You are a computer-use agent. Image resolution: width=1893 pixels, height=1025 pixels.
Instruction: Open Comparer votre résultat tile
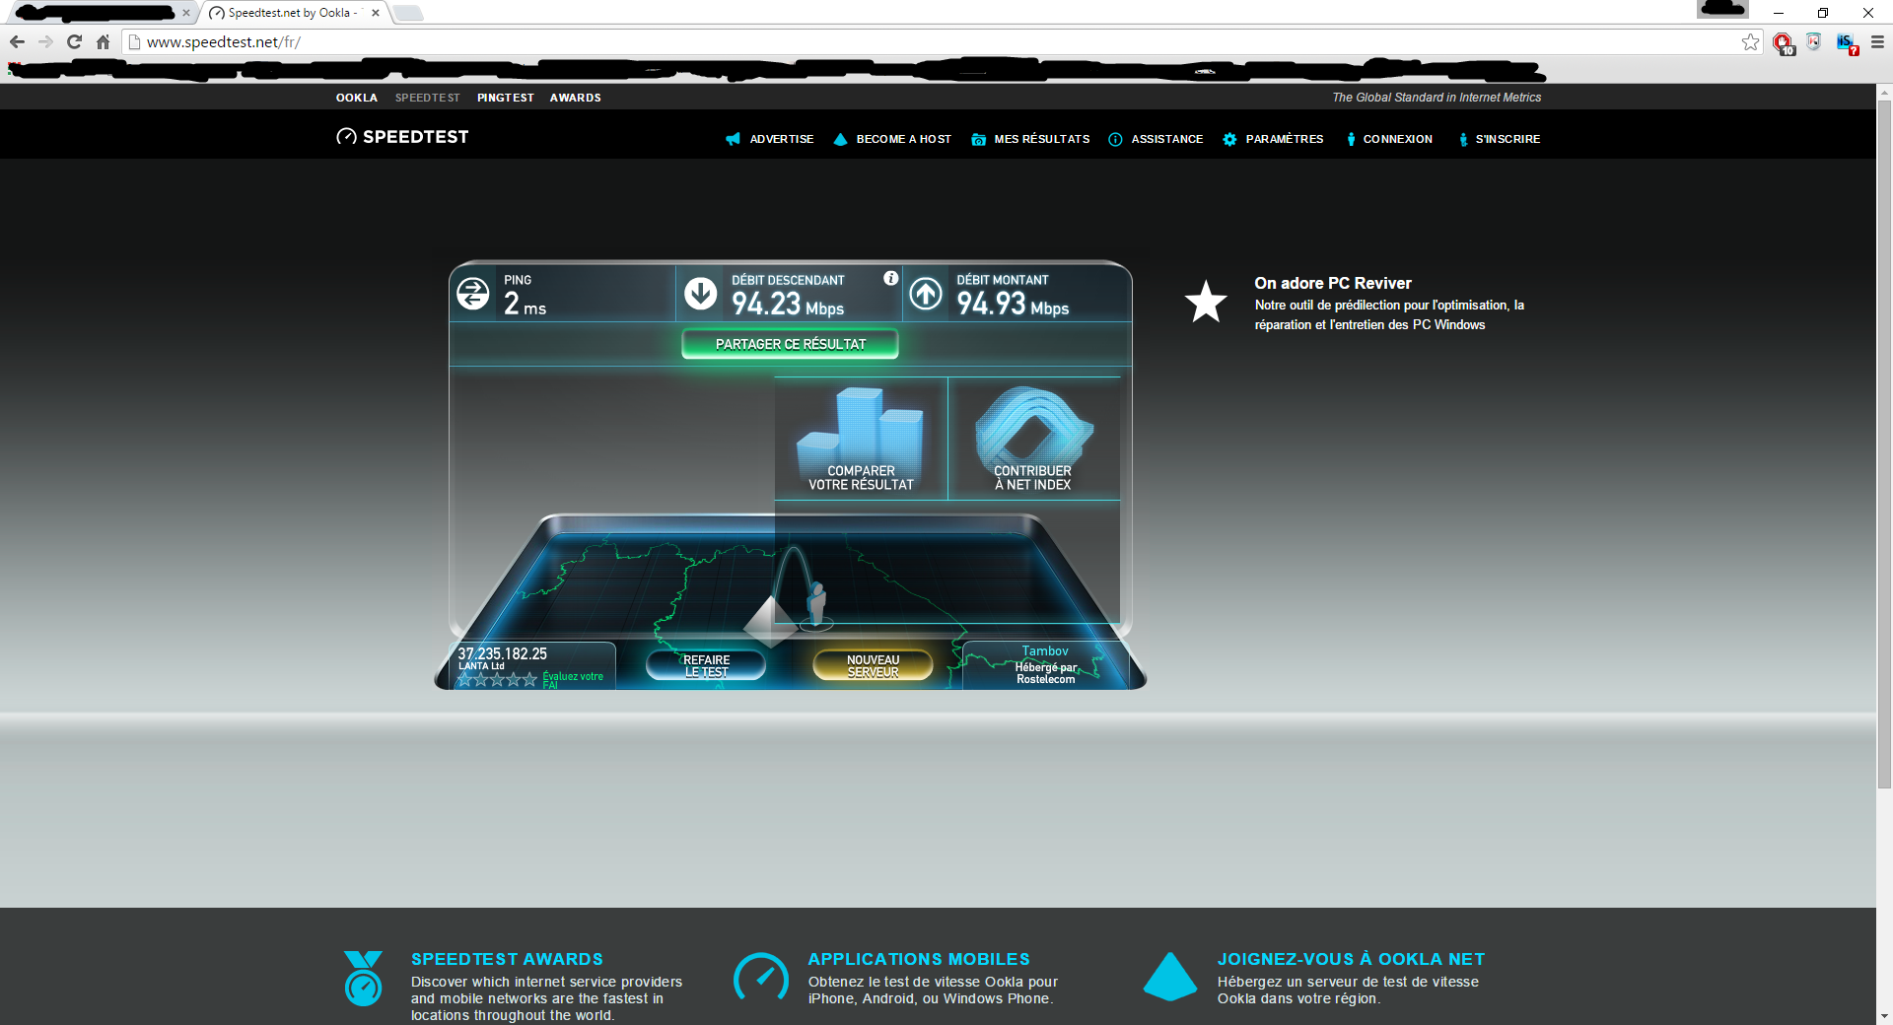pyautogui.click(x=861, y=440)
